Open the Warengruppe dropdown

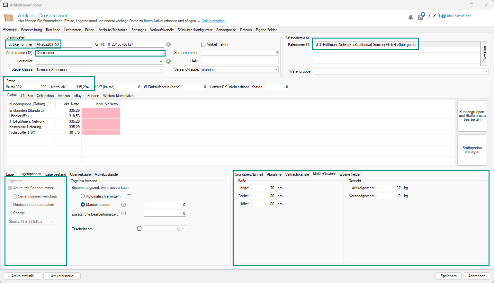click(x=485, y=72)
